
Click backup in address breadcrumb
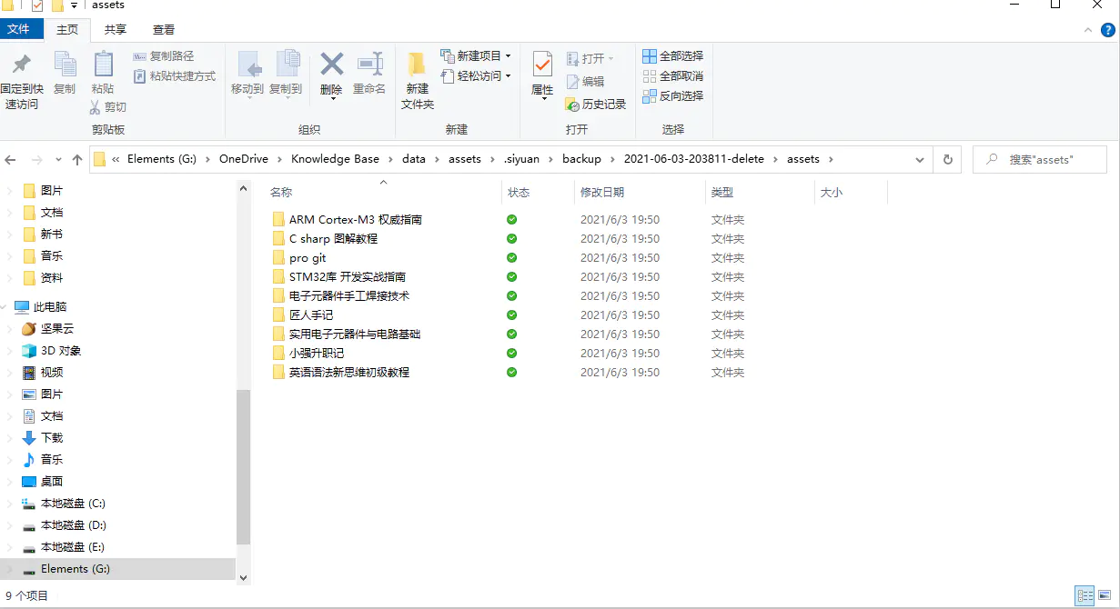tap(581, 159)
